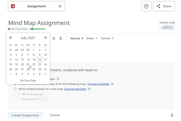Select the All in one group option
This screenshot has height=121, width=181.
pos(20,94)
